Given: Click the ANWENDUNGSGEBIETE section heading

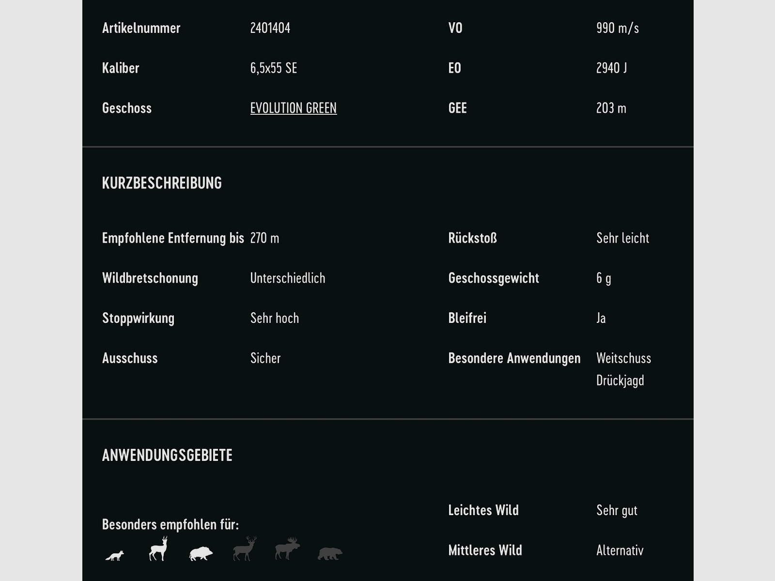Looking at the screenshot, I should click(x=167, y=455).
